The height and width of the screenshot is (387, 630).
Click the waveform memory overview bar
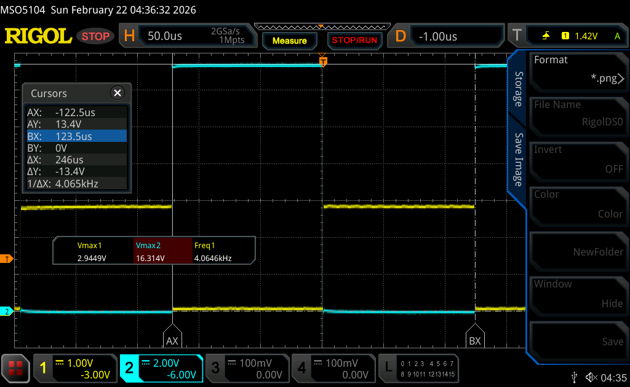[x=322, y=27]
